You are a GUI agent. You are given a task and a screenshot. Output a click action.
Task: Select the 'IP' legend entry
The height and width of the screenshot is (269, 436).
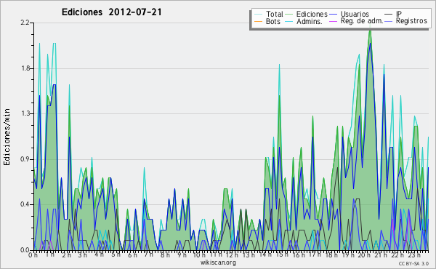[x=399, y=14]
